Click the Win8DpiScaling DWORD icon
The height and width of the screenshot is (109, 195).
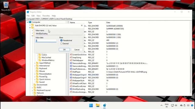(71, 89)
